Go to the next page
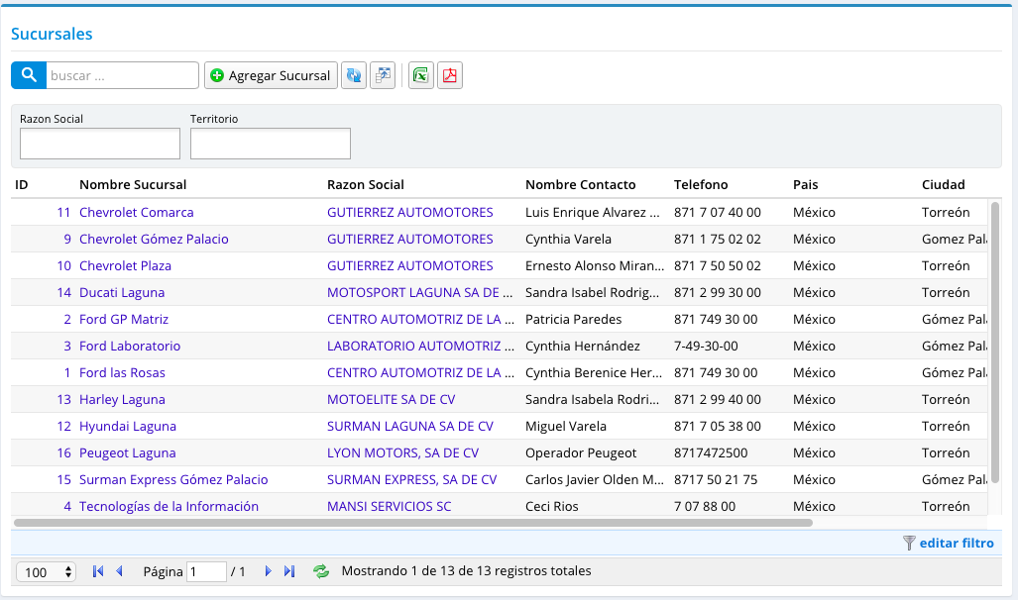Viewport: 1018px width, 600px height. [268, 571]
